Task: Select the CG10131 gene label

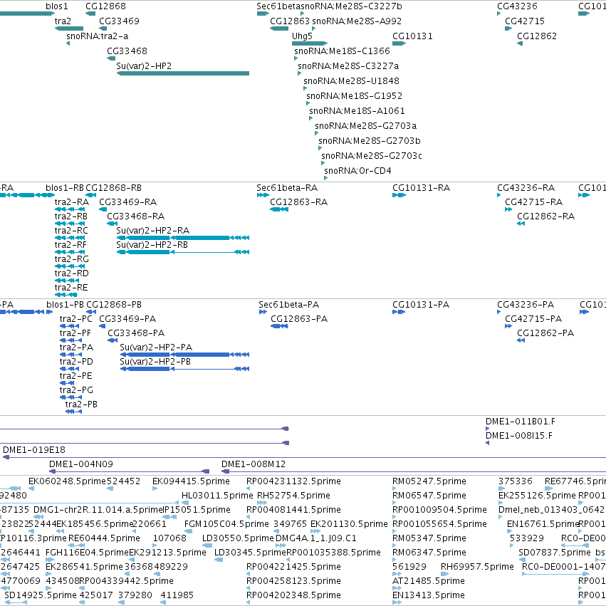Action: click(412, 36)
